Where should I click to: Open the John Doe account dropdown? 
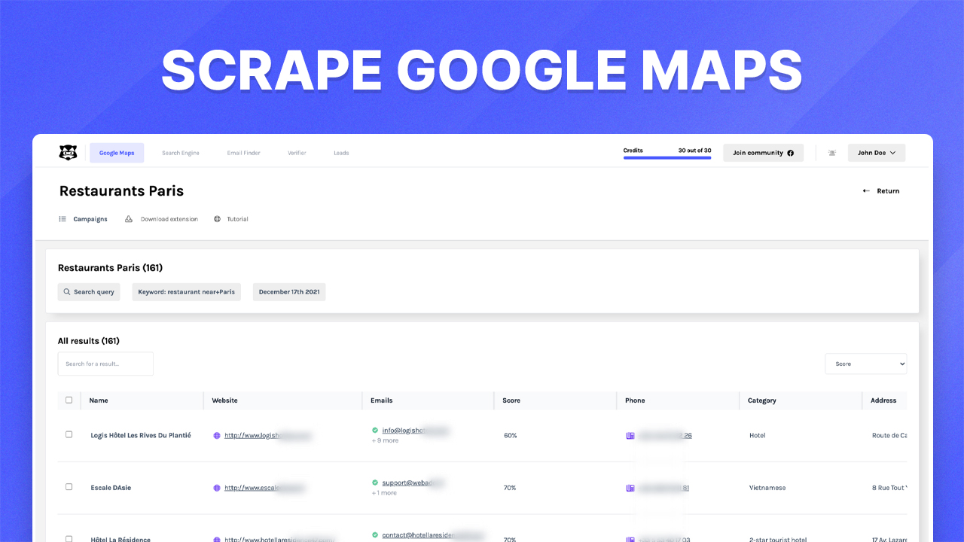coord(876,152)
